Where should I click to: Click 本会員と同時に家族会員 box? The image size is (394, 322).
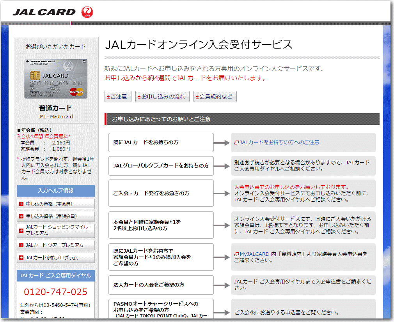pos(161,225)
